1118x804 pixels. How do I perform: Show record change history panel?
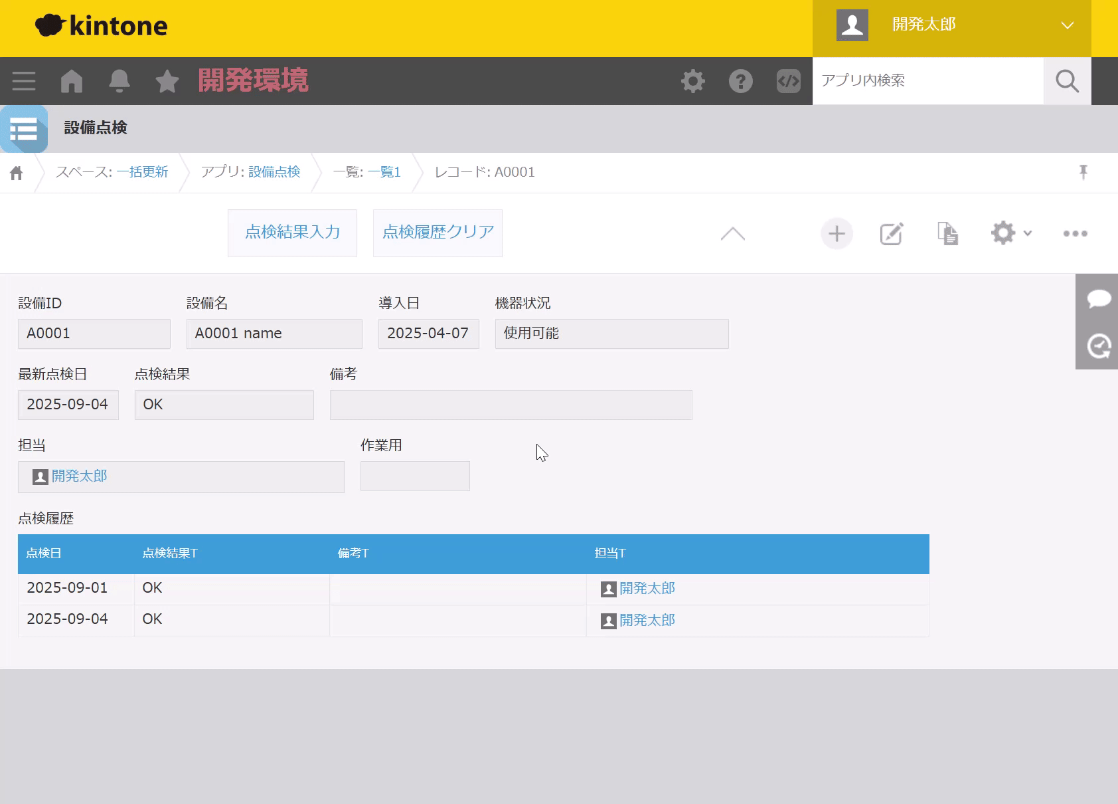tap(1098, 346)
